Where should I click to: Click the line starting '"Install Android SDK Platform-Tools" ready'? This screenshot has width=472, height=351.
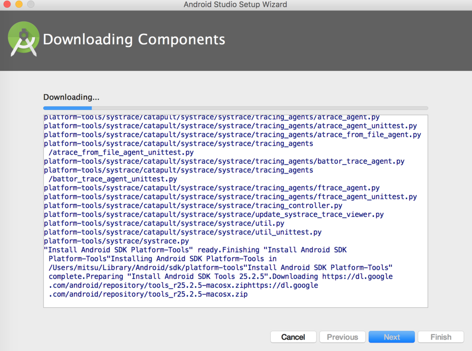pyautogui.click(x=195, y=250)
